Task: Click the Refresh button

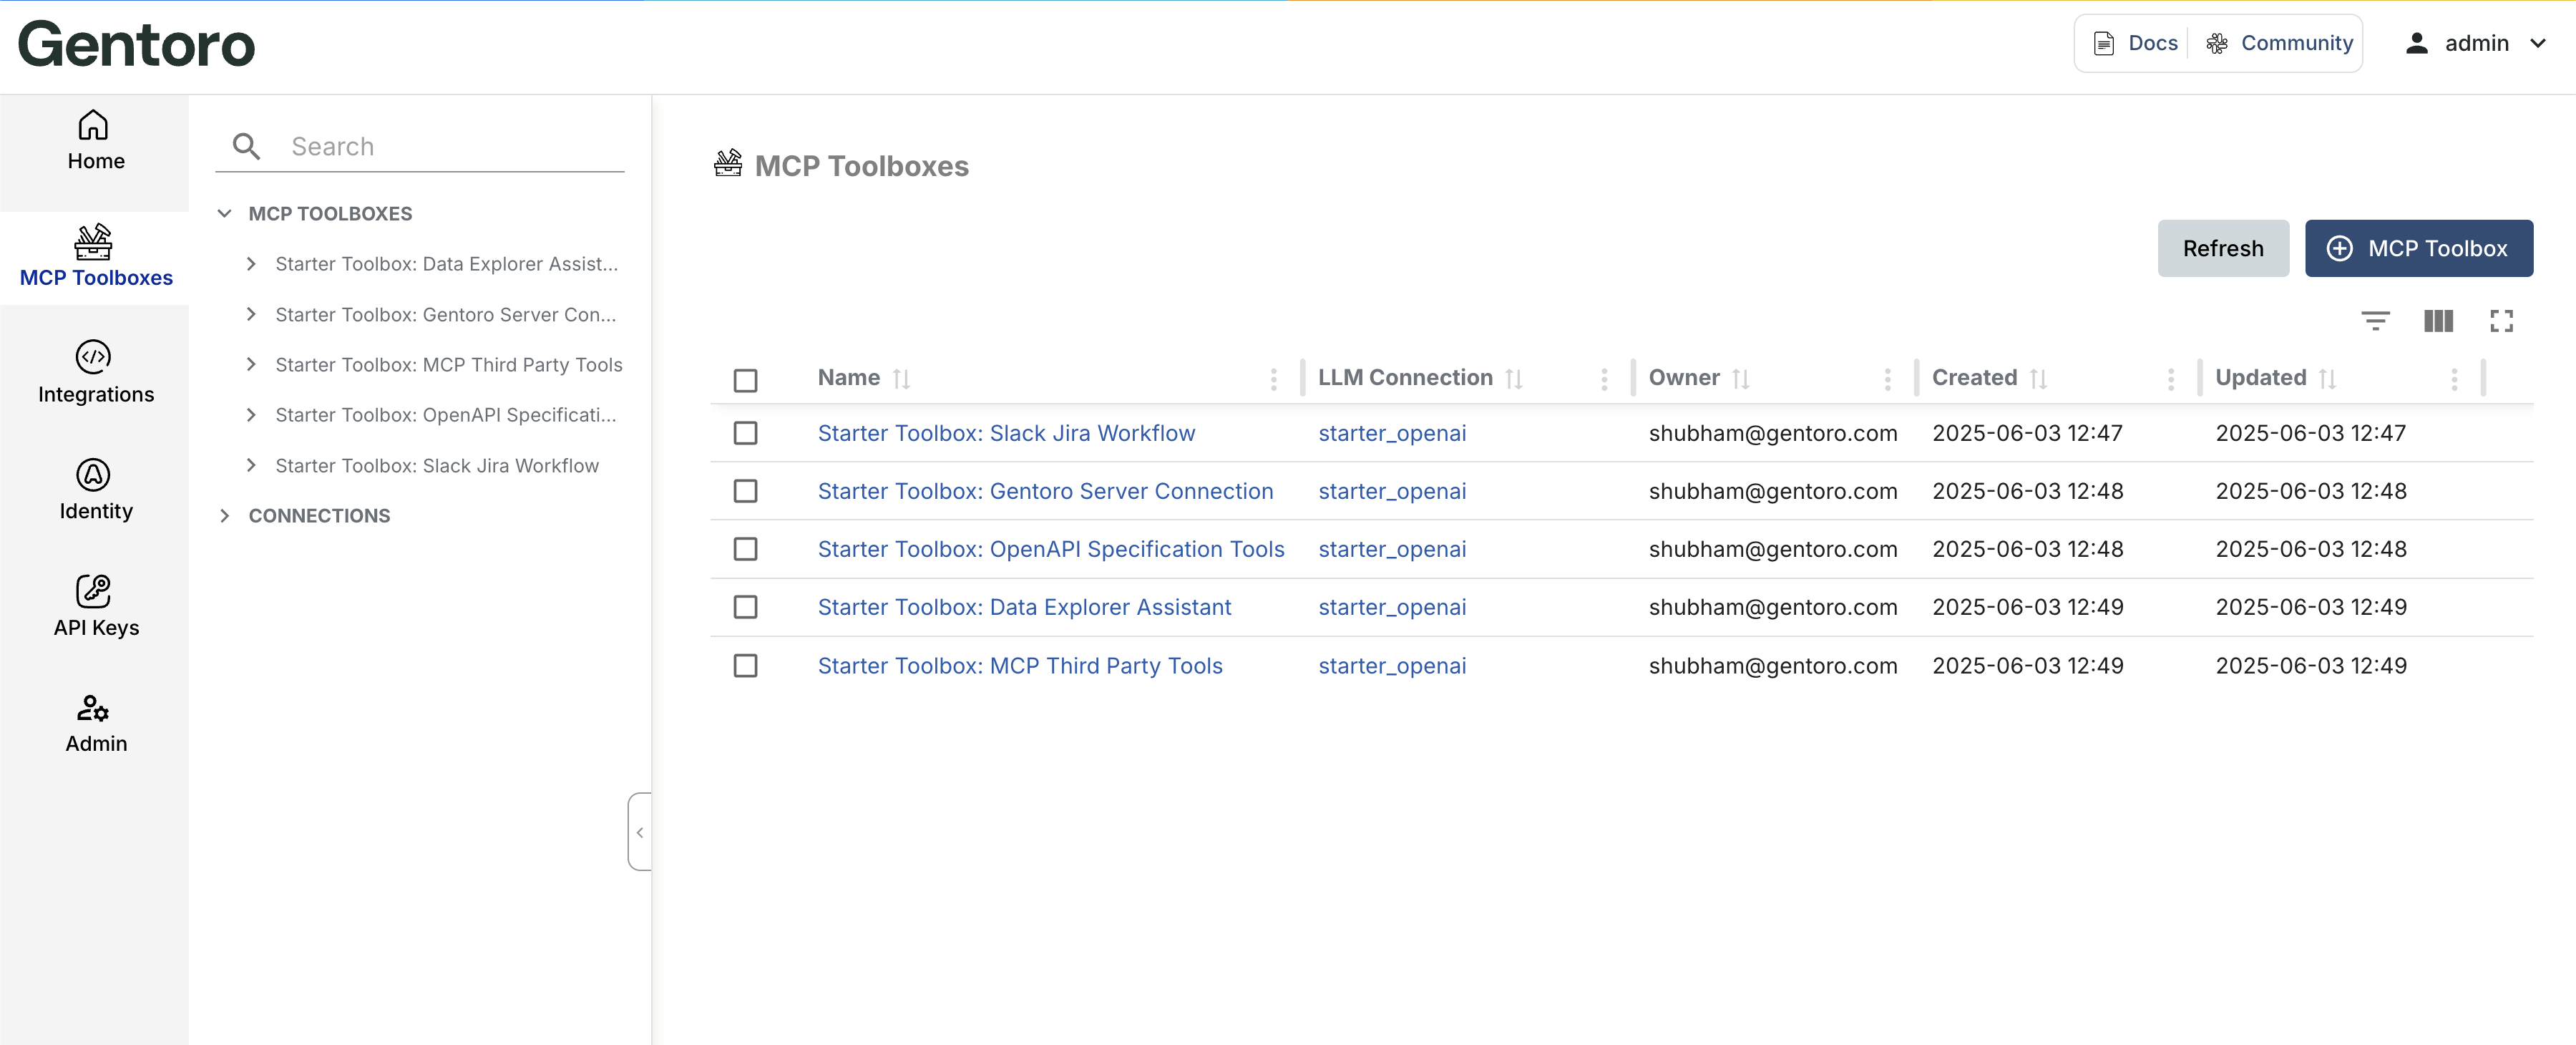Action: click(2222, 249)
